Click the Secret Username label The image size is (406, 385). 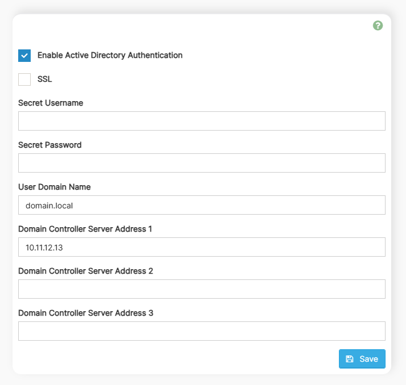51,103
